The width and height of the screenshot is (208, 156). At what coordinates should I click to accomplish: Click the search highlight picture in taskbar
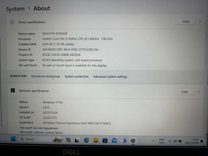(x=57, y=140)
